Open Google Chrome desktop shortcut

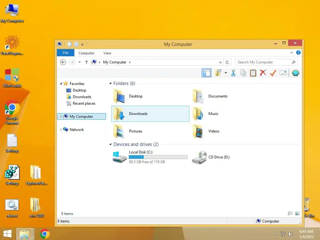pyautogui.click(x=12, y=112)
